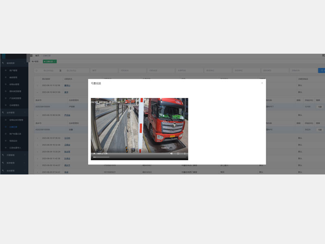Enter fullscreen mode on the video player

[178, 154]
